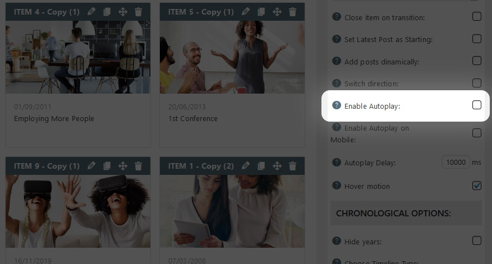Open help for Switch direction
Image resolution: width=492 pixels, height=264 pixels.
point(337,83)
